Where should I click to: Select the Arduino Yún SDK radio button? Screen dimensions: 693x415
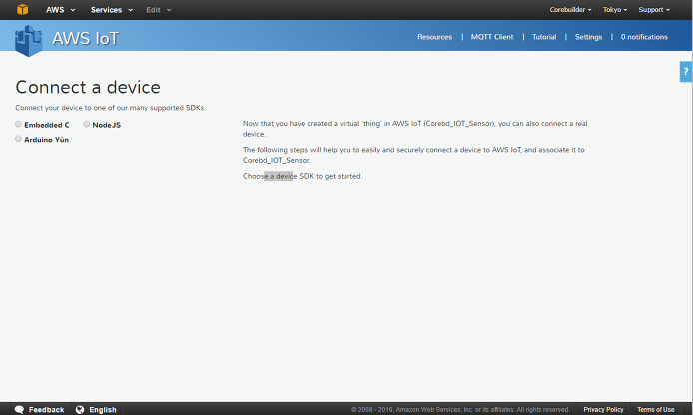coord(19,139)
